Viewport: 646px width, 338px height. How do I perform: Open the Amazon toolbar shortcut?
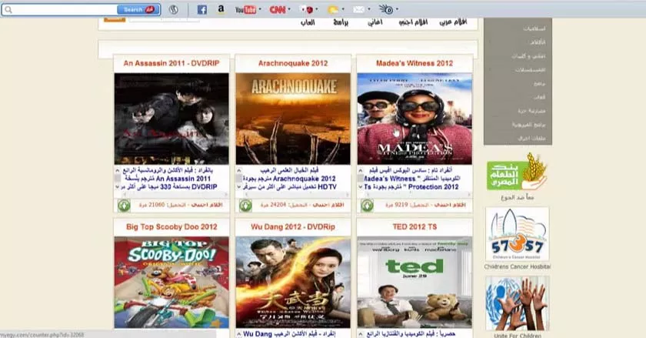click(221, 10)
